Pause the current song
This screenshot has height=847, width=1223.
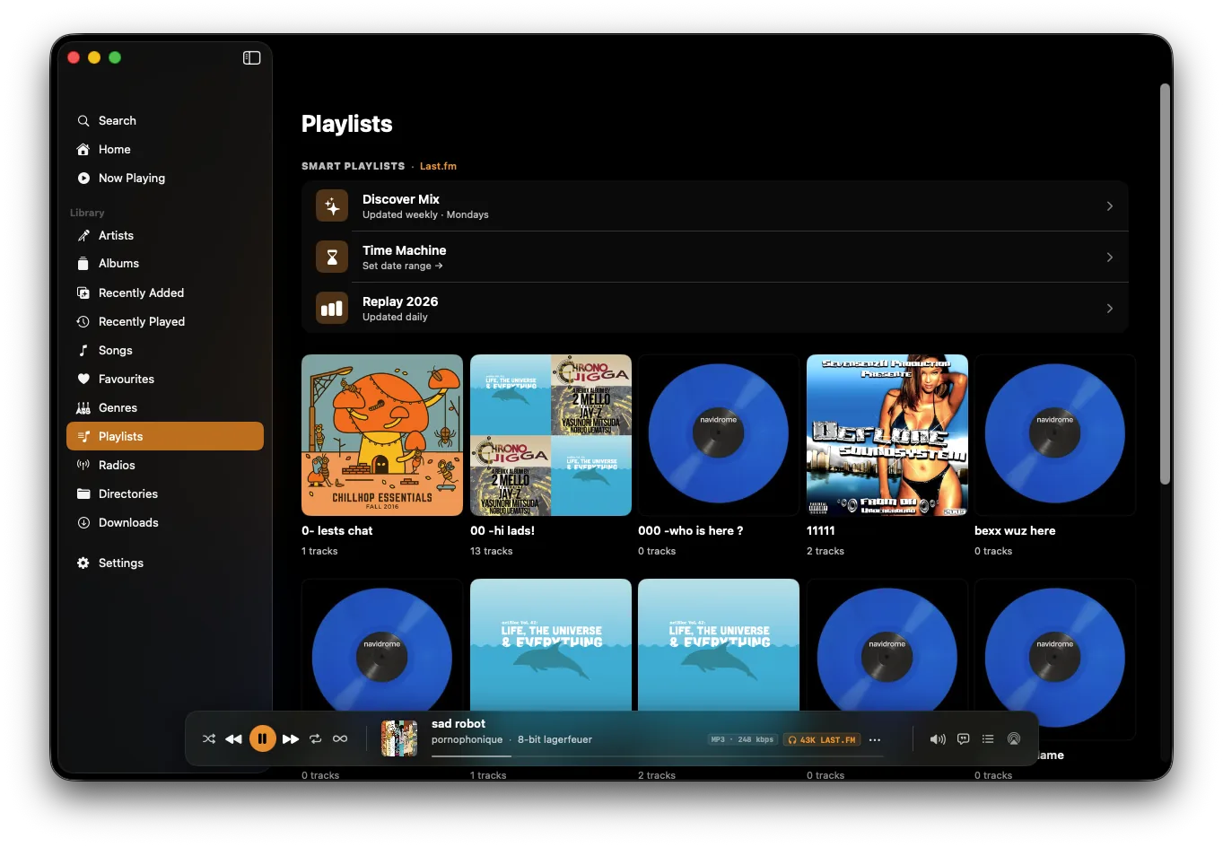[262, 739]
